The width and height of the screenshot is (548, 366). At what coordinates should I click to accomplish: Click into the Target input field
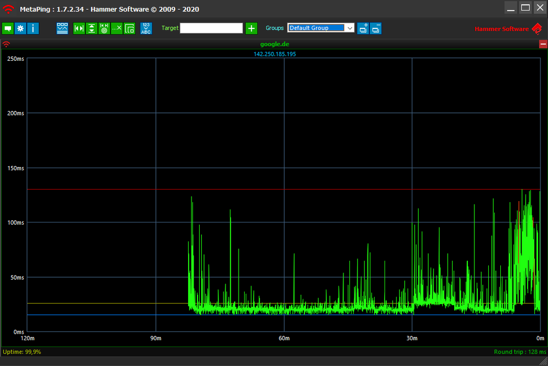click(211, 28)
